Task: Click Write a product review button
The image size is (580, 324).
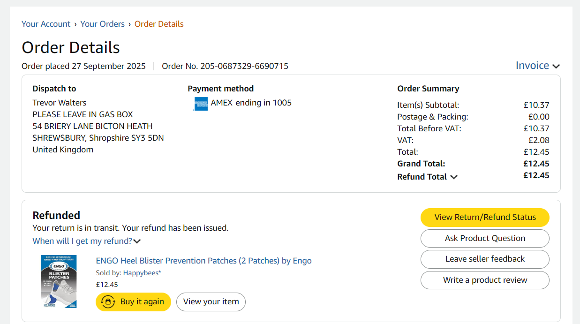Action: pos(485,280)
